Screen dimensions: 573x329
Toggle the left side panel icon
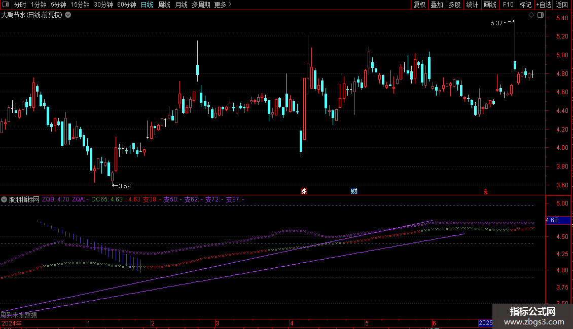(x=6, y=5)
